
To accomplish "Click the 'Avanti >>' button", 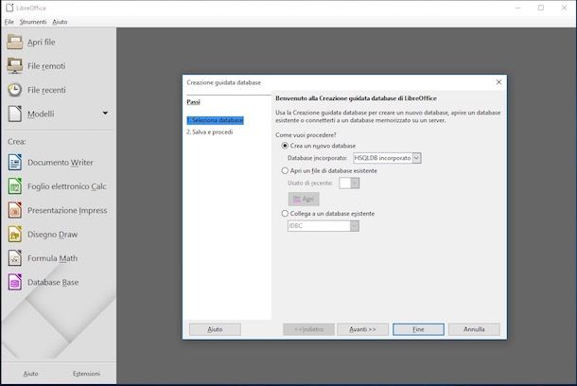I will (x=362, y=329).
